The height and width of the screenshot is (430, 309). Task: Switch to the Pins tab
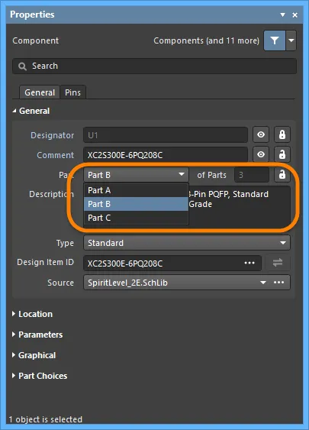[x=72, y=92]
